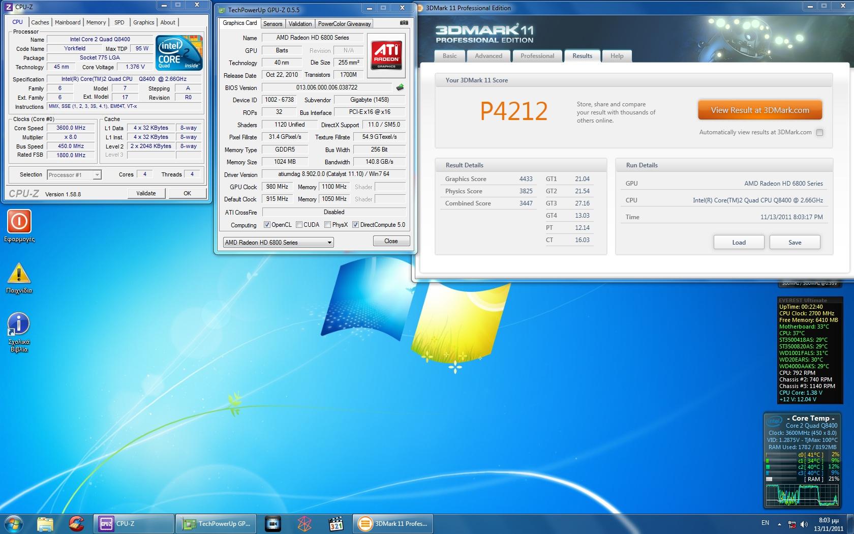Open the Professional tab in 3DMark 11

pos(537,56)
